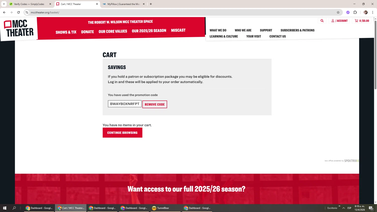The image size is (377, 212).
Task: Open Windows taskbar search
Action: point(14,208)
